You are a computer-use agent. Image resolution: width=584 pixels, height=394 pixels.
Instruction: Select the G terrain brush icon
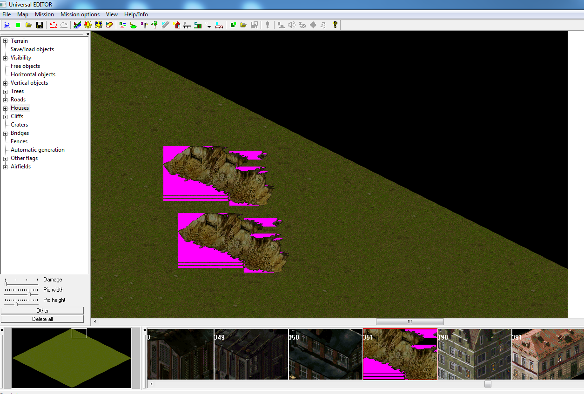click(77, 25)
